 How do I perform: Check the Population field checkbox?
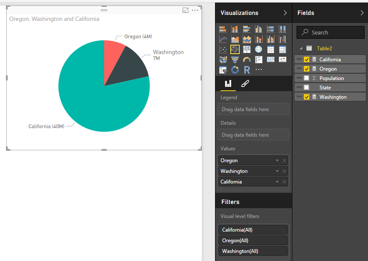[306, 78]
